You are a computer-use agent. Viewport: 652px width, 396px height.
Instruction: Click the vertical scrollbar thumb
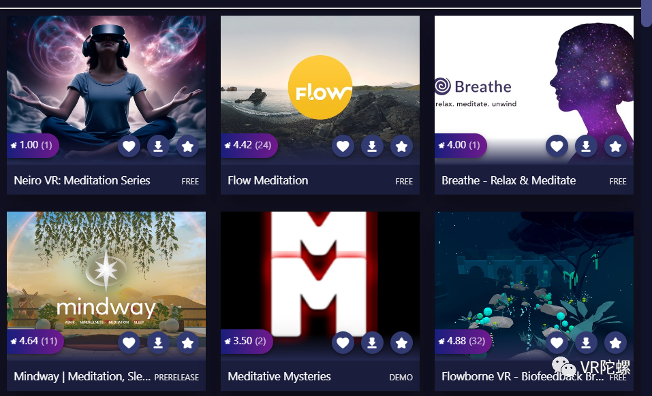pos(647,14)
